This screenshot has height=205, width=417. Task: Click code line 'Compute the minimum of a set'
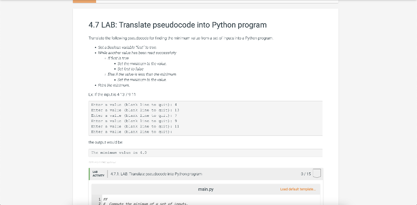coord(146,204)
